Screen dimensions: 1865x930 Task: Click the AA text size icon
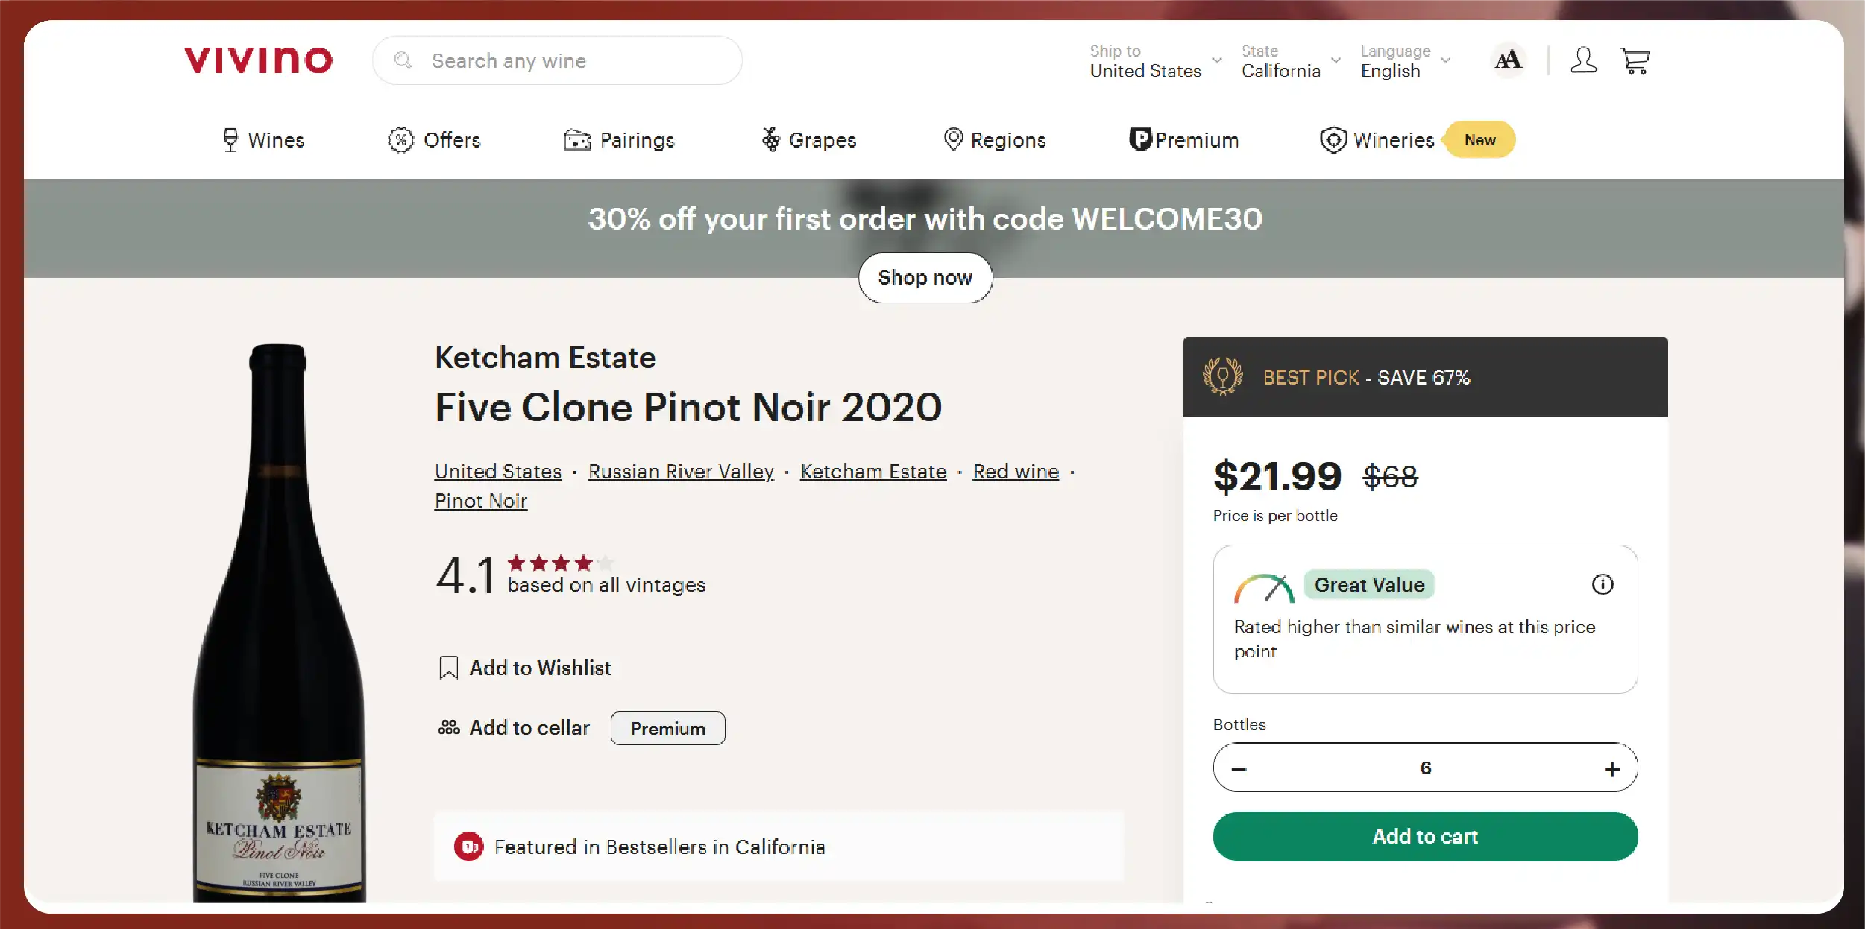click(x=1508, y=60)
